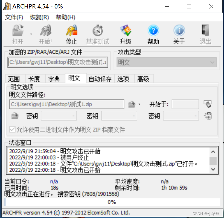
Task: Click the second 密钥 key field
Action: (x=119, y=116)
